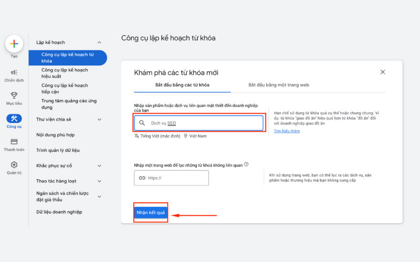Click the search magnifier in keyword field
Viewport: 420px width, 262px height.
(142, 123)
